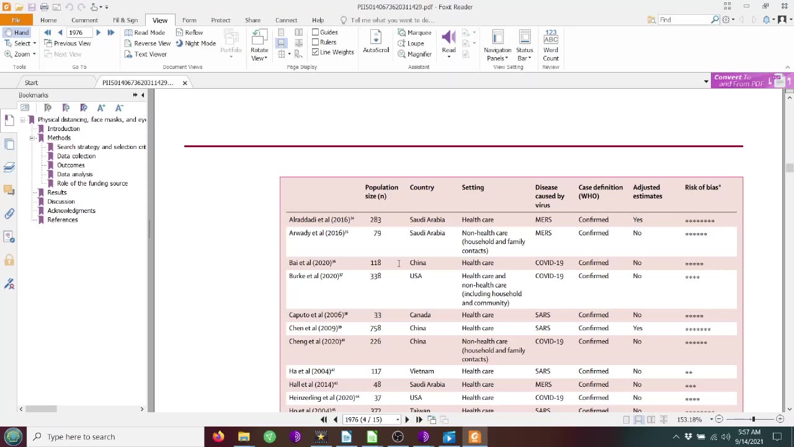Click the next page arrow in status bar
Viewport: 794px width, 447px height.
click(x=407, y=420)
